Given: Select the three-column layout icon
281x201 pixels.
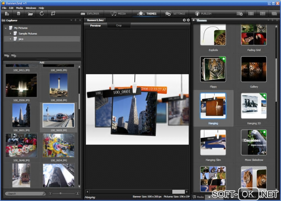Looking at the screenshot, I should tap(251, 14).
